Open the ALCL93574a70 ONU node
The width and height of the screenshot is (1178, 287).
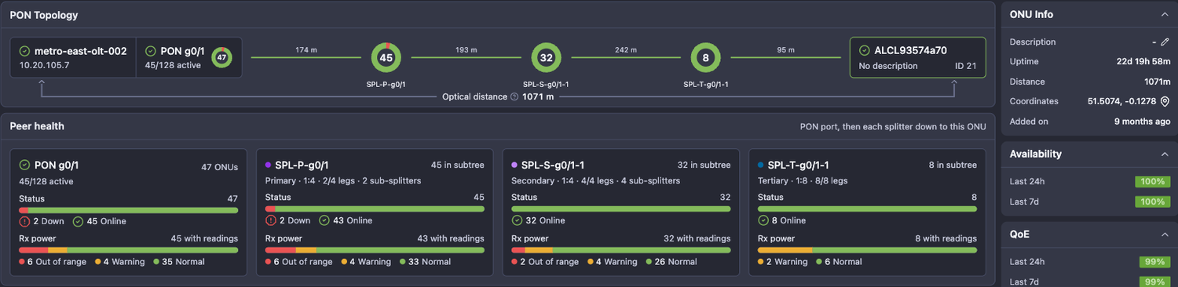coord(918,57)
